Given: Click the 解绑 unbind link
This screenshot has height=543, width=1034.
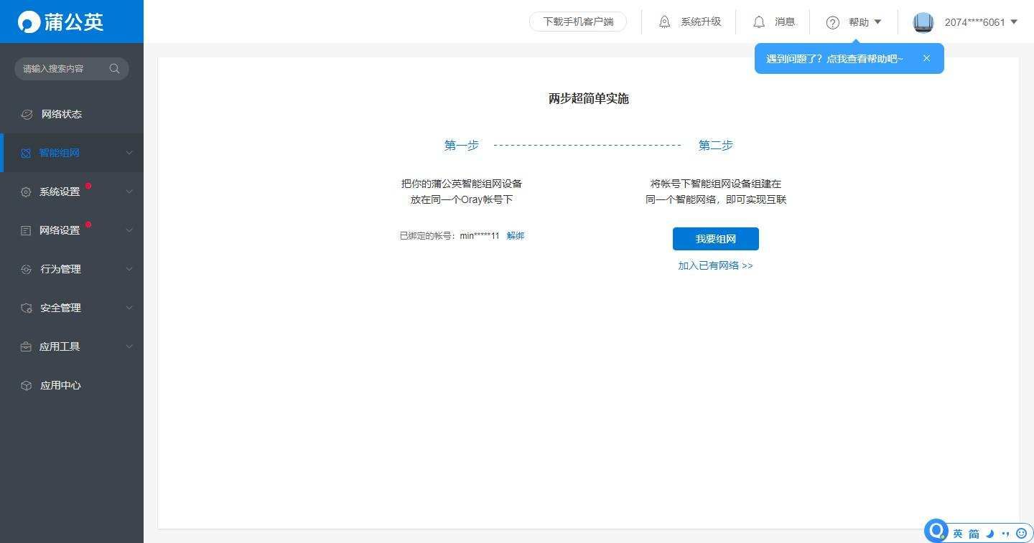Looking at the screenshot, I should [516, 235].
